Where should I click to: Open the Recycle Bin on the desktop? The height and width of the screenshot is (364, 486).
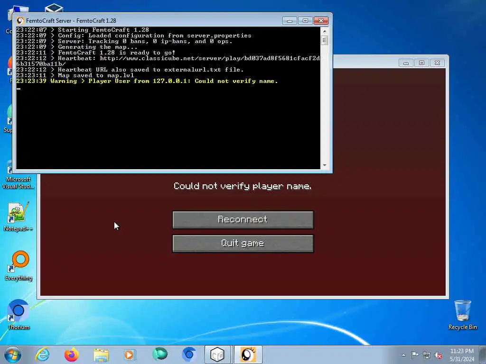point(462,315)
